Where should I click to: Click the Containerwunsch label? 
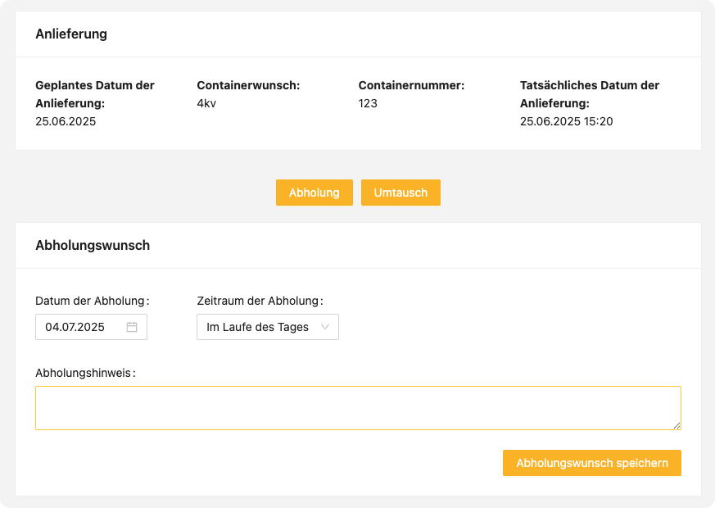click(248, 85)
